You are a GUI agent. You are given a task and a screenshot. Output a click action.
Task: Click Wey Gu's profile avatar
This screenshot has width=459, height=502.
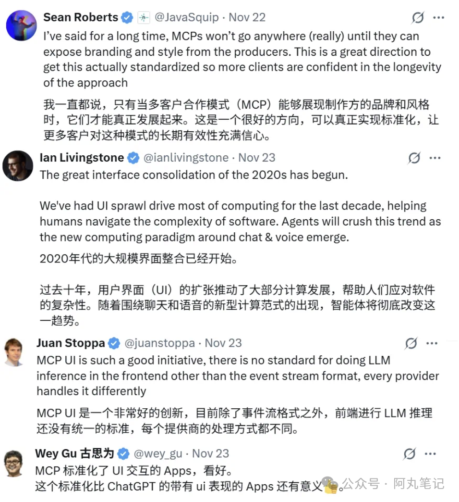[x=14, y=462]
